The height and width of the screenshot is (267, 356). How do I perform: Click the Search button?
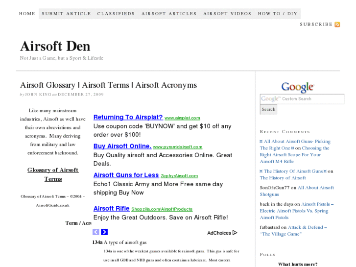click(x=268, y=109)
